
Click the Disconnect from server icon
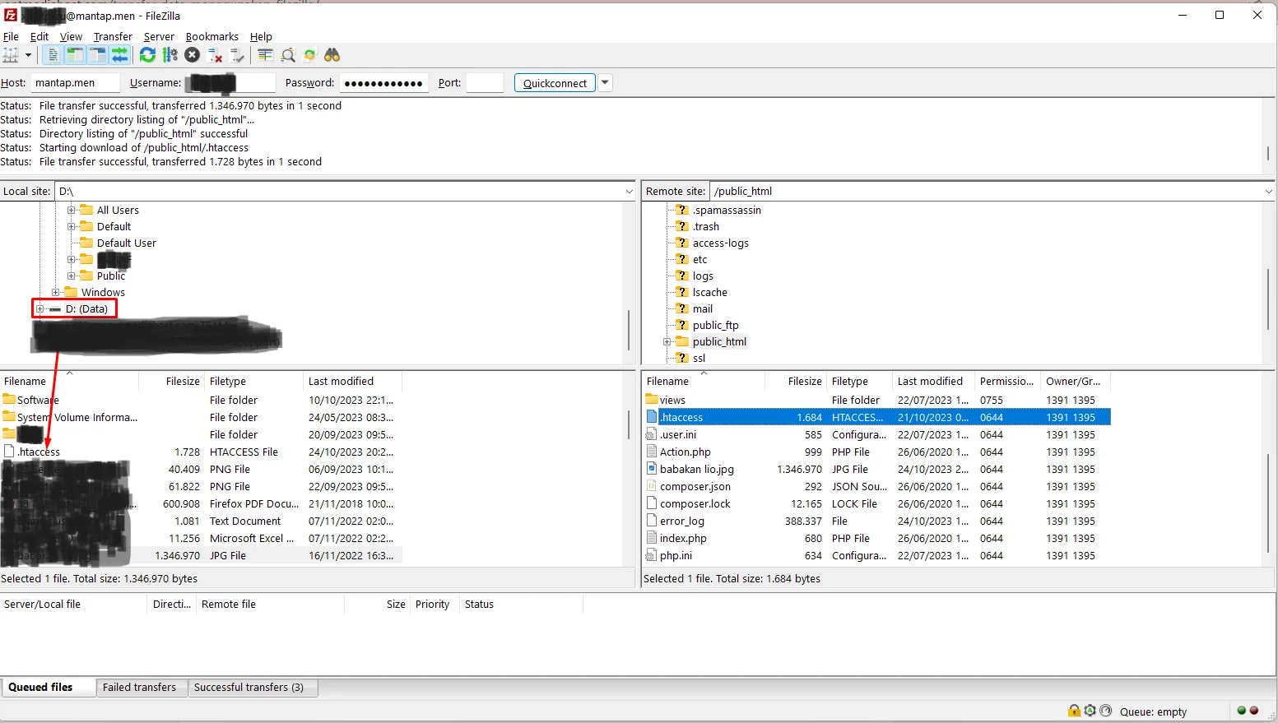coord(216,55)
